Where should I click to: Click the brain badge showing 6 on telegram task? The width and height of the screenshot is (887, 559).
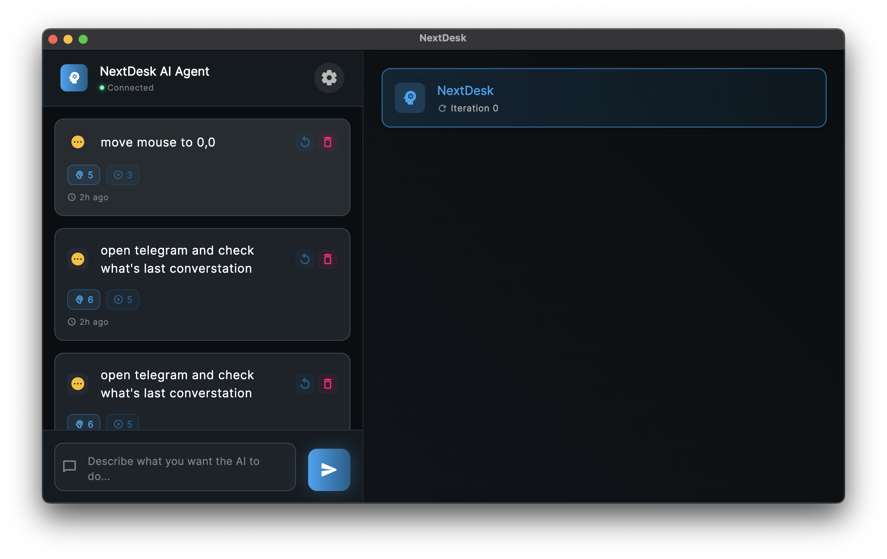pyautogui.click(x=83, y=299)
